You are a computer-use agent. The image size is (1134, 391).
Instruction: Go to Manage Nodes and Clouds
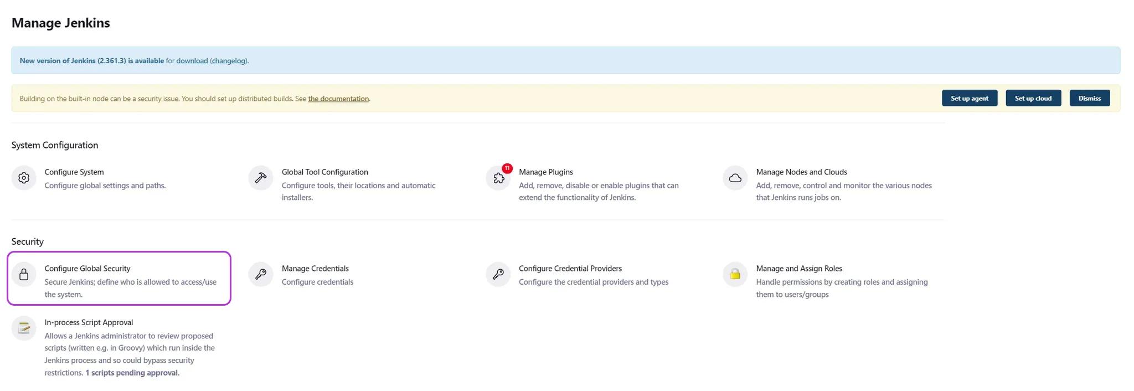(802, 172)
